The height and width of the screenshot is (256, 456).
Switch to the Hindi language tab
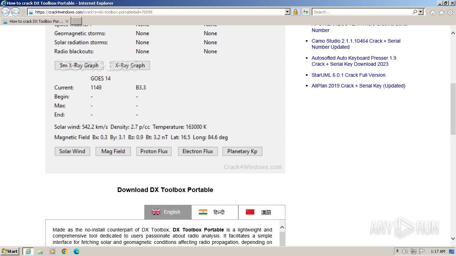(215, 212)
